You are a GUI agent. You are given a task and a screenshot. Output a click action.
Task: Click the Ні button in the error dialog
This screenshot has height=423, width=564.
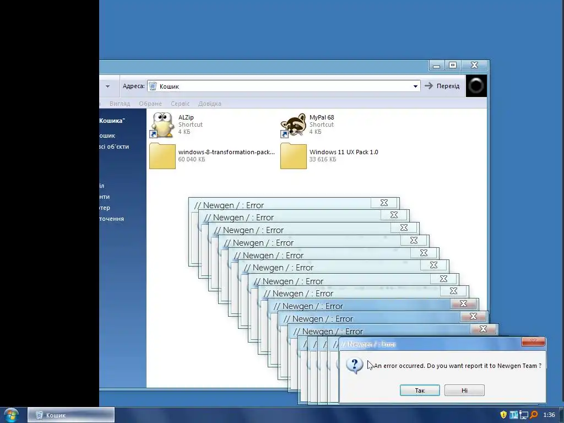(464, 391)
